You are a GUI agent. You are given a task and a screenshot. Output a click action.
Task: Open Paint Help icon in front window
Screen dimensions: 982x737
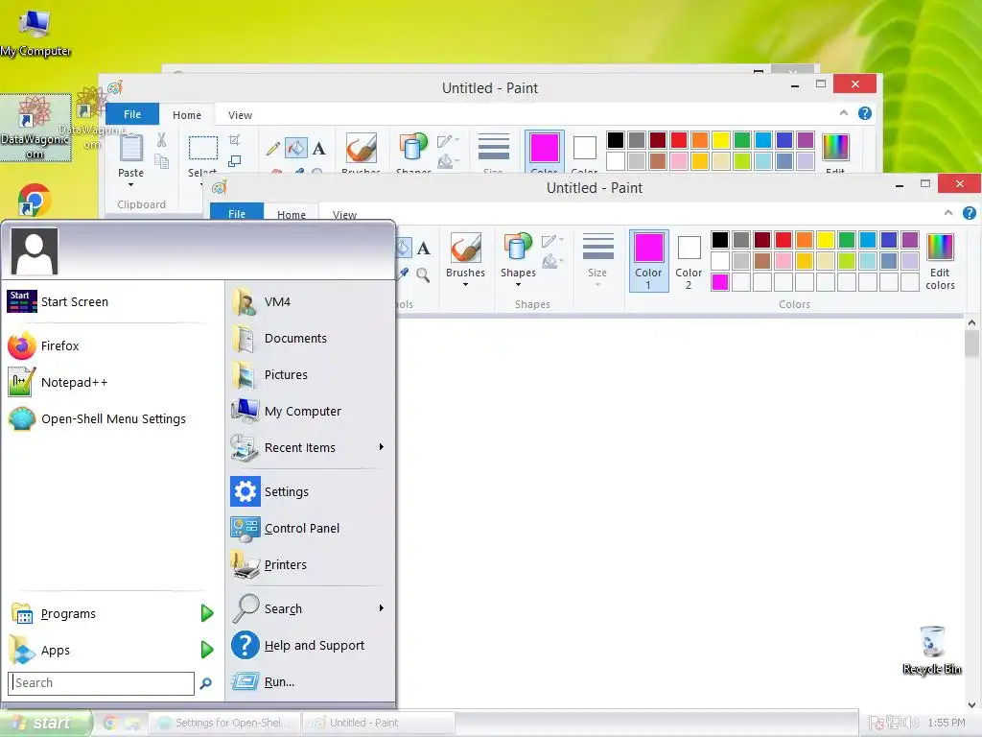tap(969, 213)
